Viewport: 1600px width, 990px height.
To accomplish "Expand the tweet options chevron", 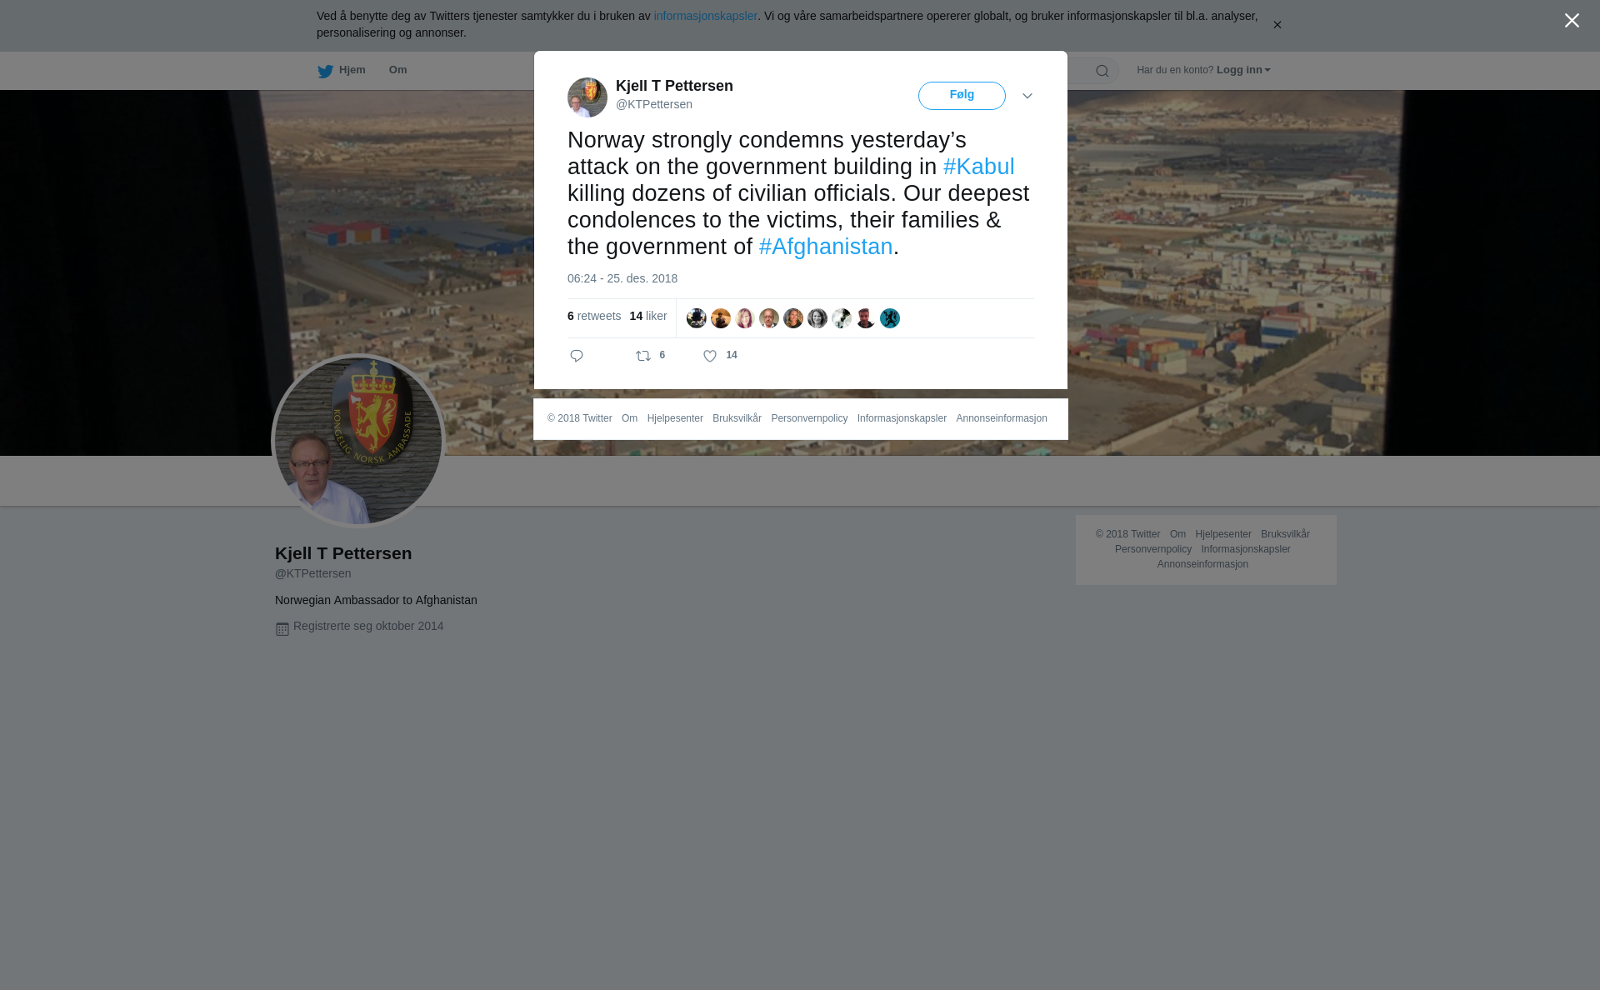I will point(1027,96).
